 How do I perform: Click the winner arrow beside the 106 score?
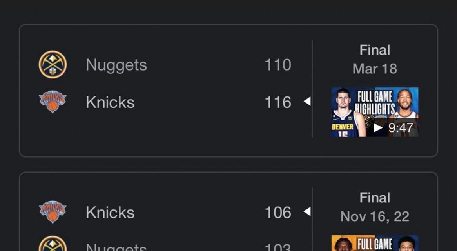307,212
